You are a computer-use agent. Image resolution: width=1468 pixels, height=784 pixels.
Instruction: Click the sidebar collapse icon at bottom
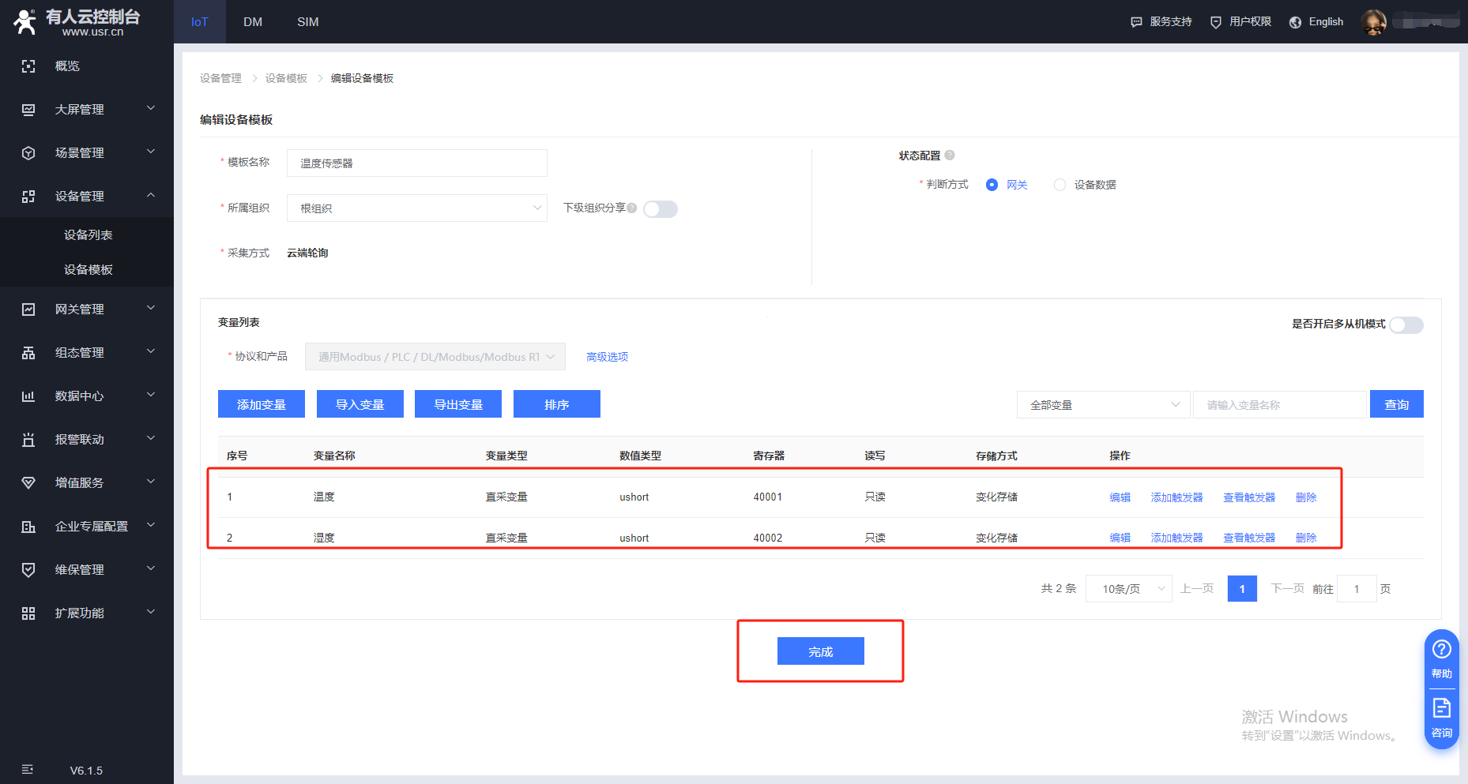(x=28, y=770)
